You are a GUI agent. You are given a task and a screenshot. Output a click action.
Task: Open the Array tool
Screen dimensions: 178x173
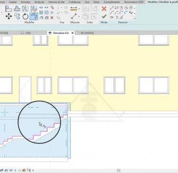point(41,12)
